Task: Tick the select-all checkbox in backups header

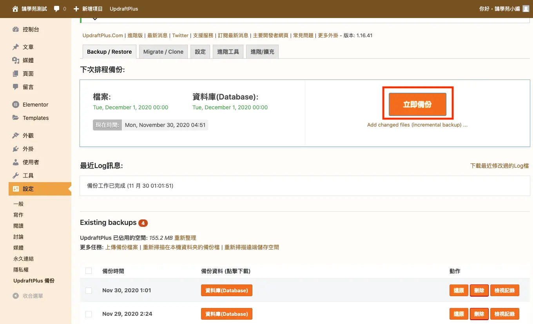Action: point(89,271)
